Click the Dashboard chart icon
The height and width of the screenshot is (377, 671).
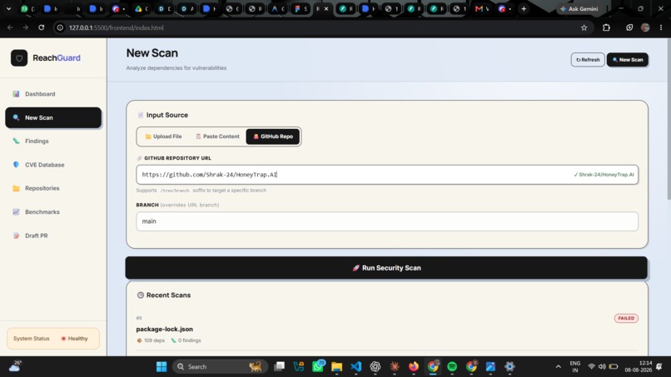(x=16, y=94)
